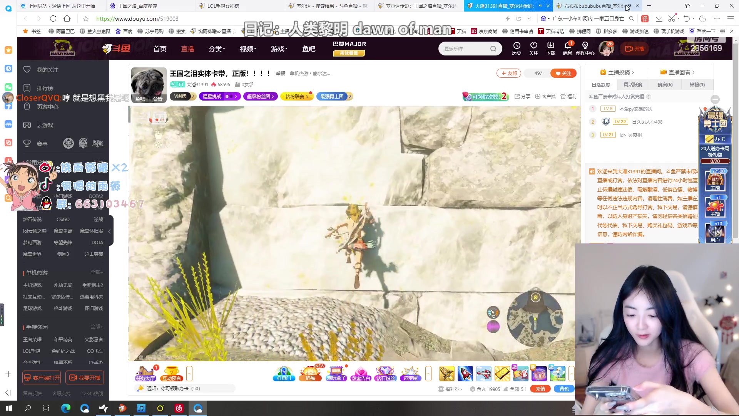Screen dimensions: 739x416
Task: Send the blue rocket gift
Action: tap(465, 374)
